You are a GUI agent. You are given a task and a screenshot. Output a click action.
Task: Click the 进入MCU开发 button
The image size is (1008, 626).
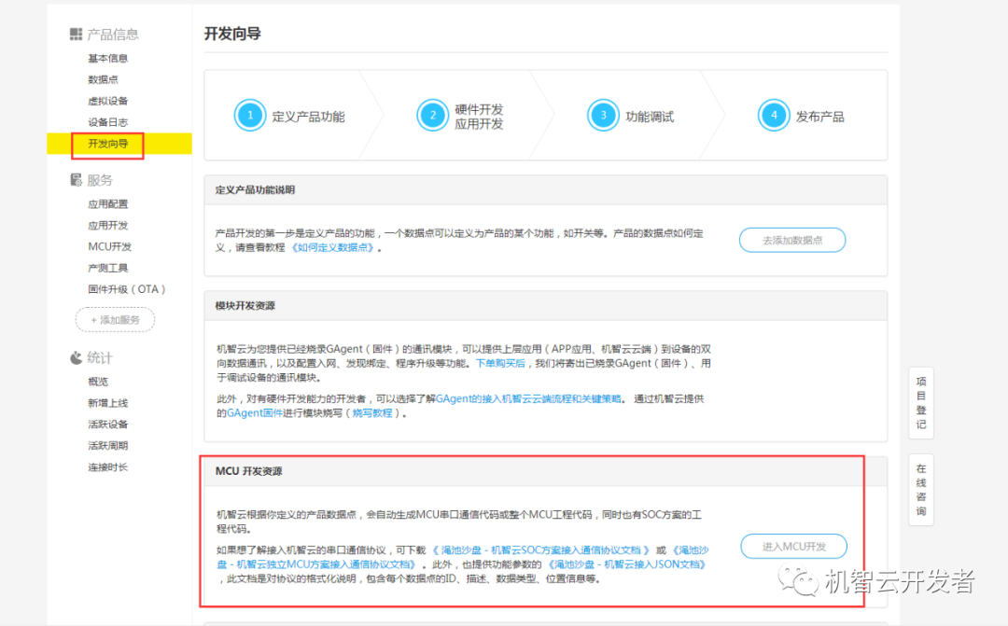click(x=794, y=547)
